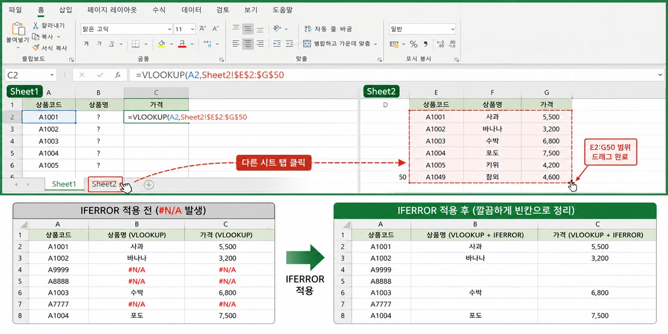Expand the Name Box dropdown arrow
The image size is (668, 334).
tap(52, 75)
